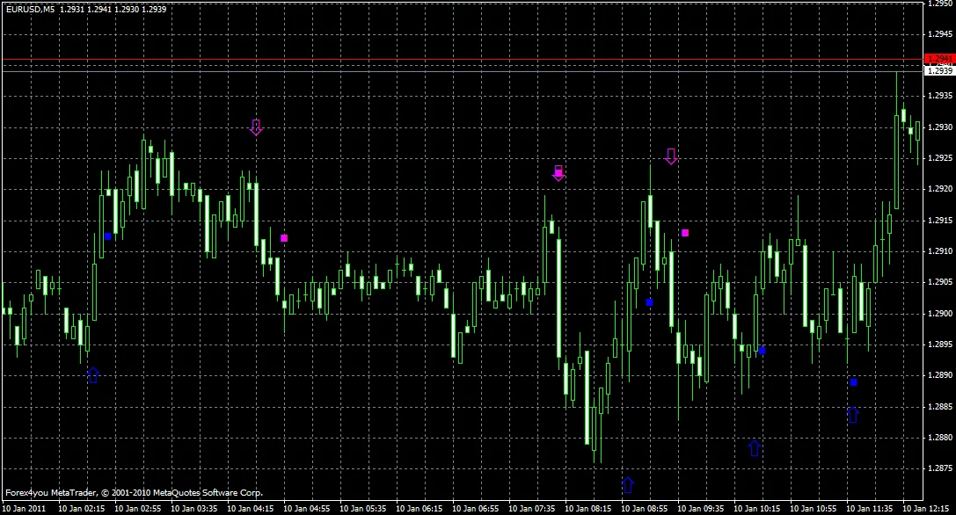Click the 1.2880 price scale label
This screenshot has width=956, height=515.
[x=940, y=437]
